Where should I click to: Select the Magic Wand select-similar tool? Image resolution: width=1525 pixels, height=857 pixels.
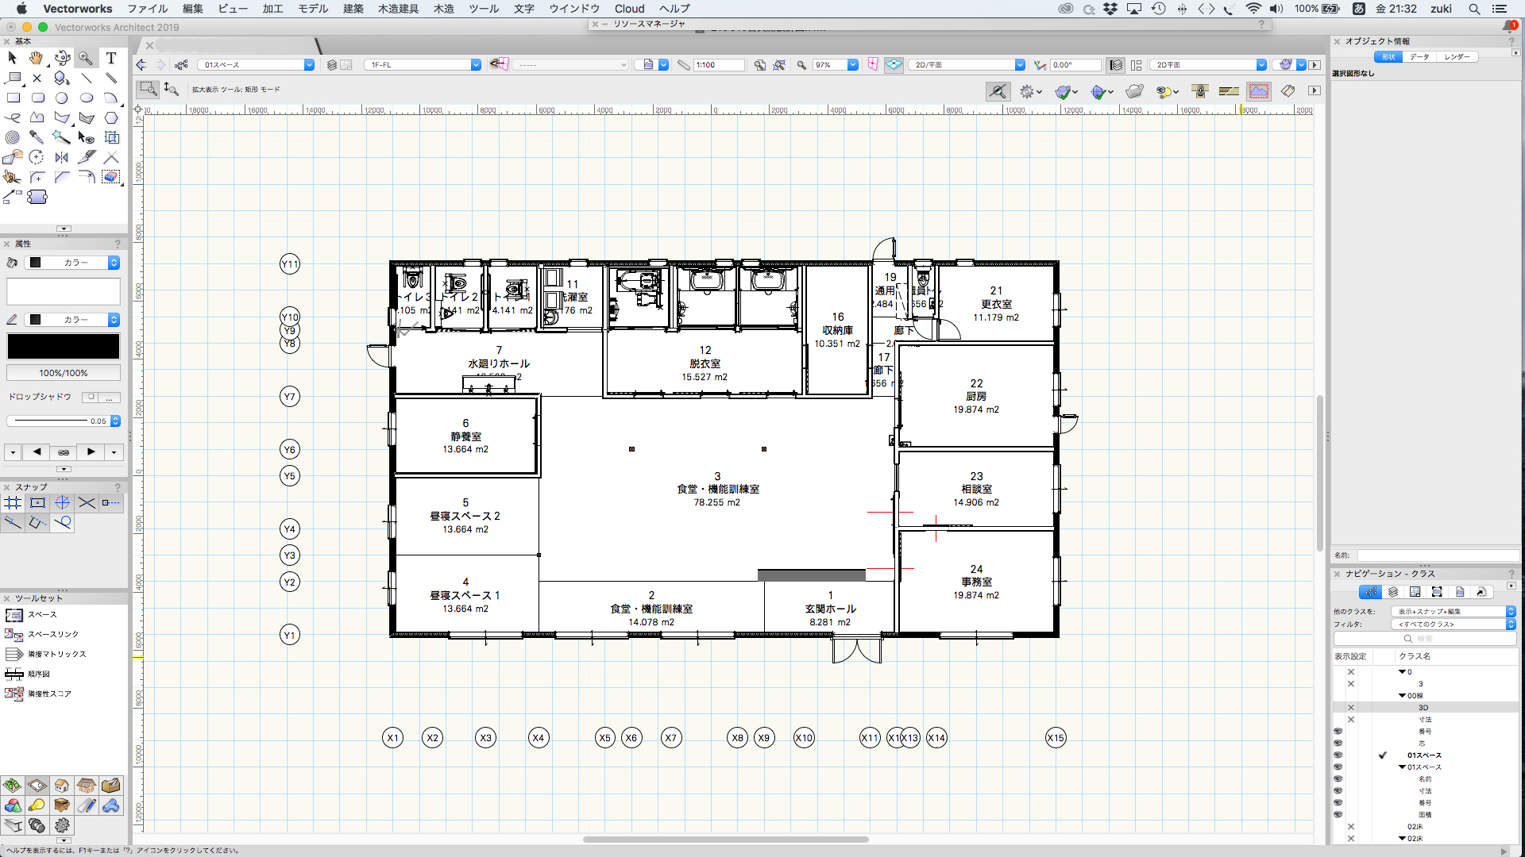[62, 137]
